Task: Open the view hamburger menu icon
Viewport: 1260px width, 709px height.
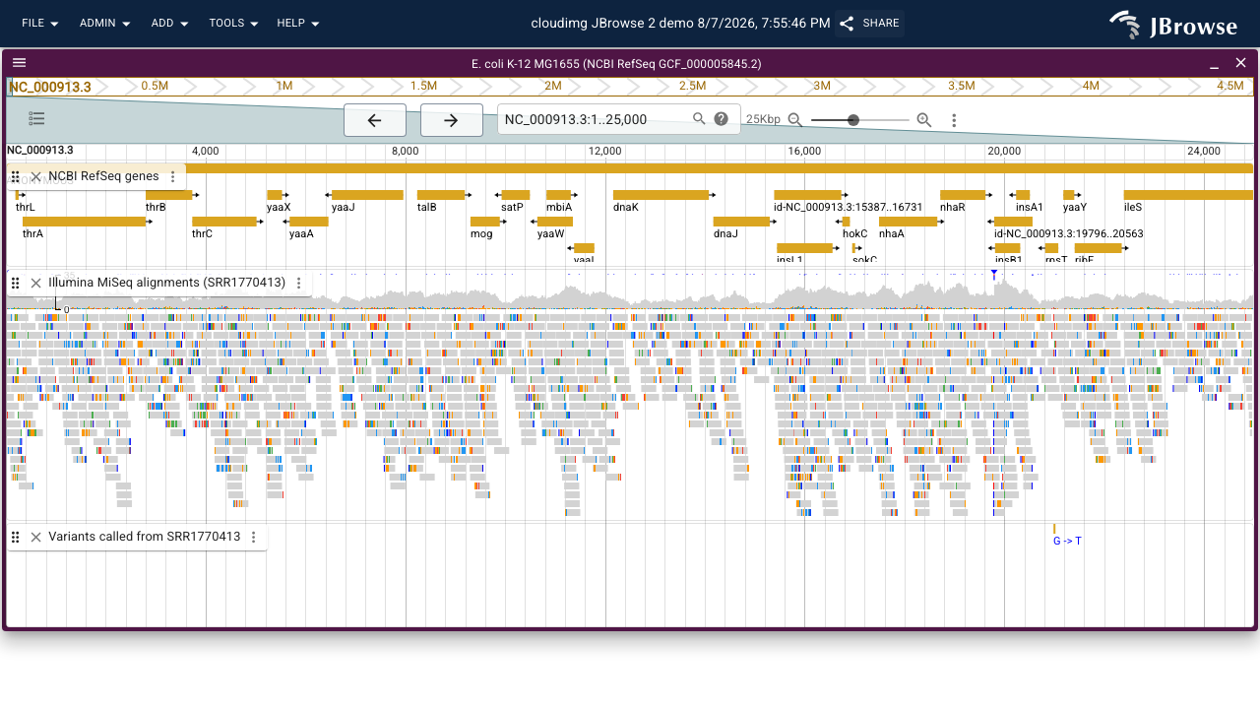Action: pyautogui.click(x=20, y=63)
